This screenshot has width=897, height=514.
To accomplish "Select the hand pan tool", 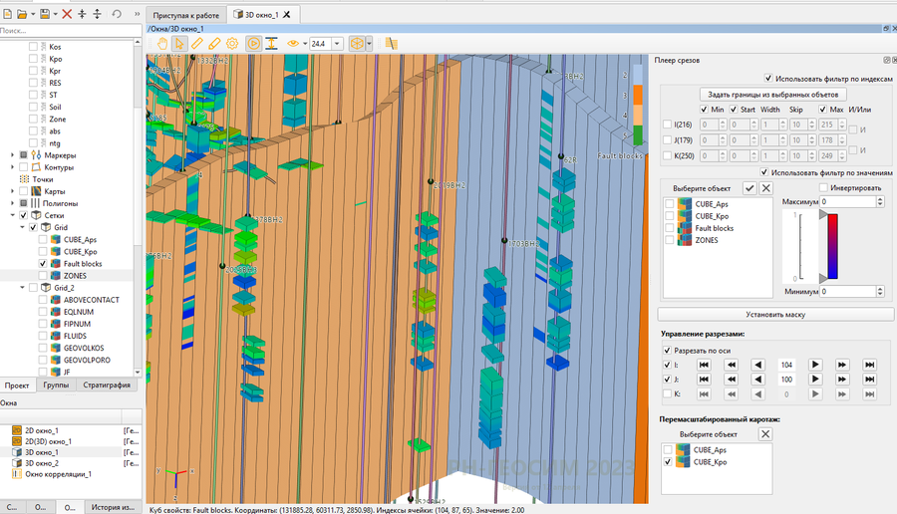I will click(160, 44).
